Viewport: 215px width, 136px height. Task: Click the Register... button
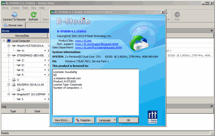[85, 120]
